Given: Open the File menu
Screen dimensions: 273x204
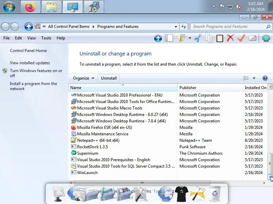Looking at the screenshot, I should coord(6,38).
